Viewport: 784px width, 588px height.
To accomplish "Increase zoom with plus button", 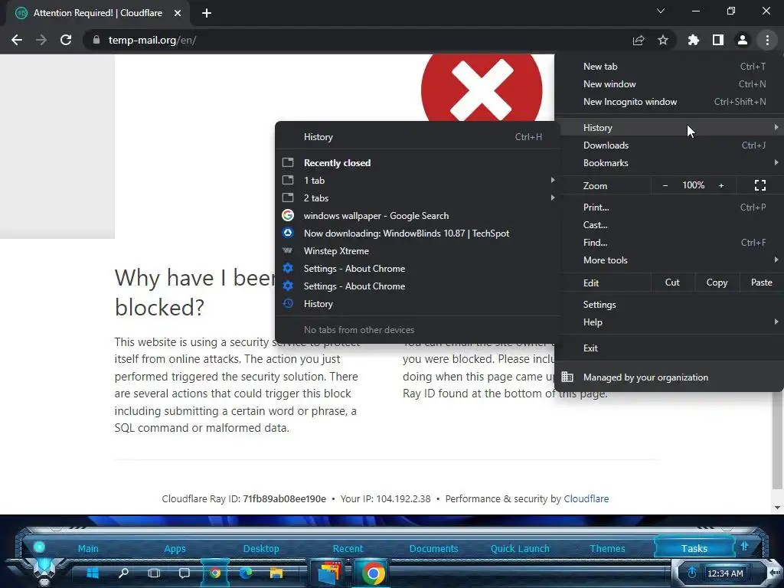I will (721, 185).
